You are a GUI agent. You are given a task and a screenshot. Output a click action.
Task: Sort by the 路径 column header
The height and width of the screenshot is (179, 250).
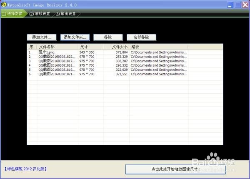pos(158,47)
